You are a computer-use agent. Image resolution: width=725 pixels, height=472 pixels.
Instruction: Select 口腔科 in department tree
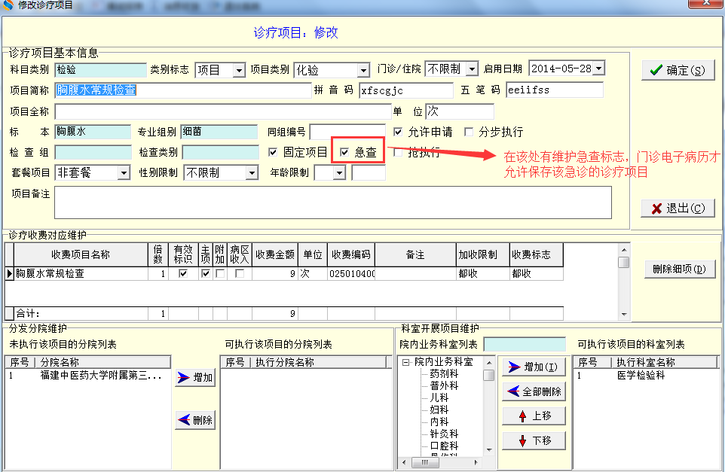[x=444, y=446]
